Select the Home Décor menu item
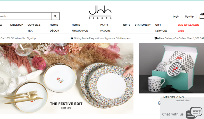 coord(54,28)
